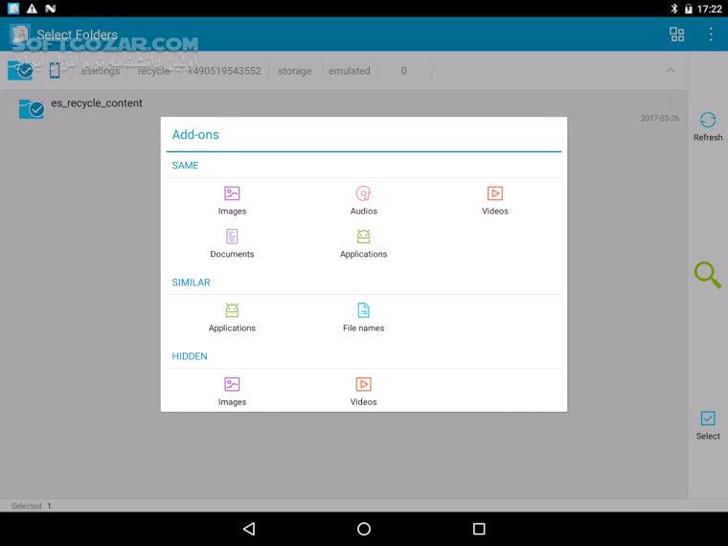
Task: Toggle Select checkbox in sidebar
Action: point(708,424)
